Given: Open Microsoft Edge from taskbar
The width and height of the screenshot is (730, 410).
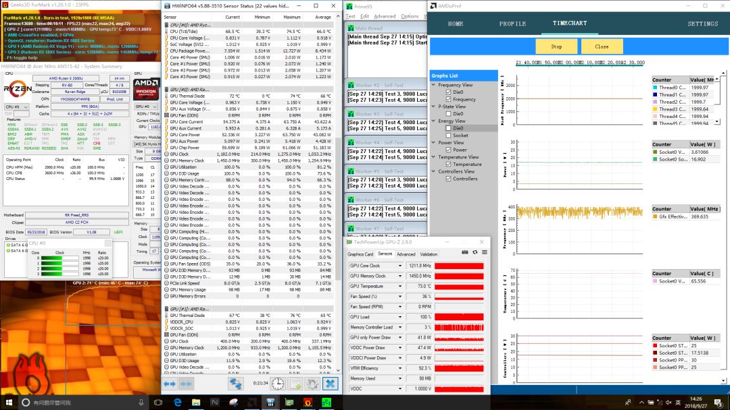Looking at the screenshot, I should point(177,403).
